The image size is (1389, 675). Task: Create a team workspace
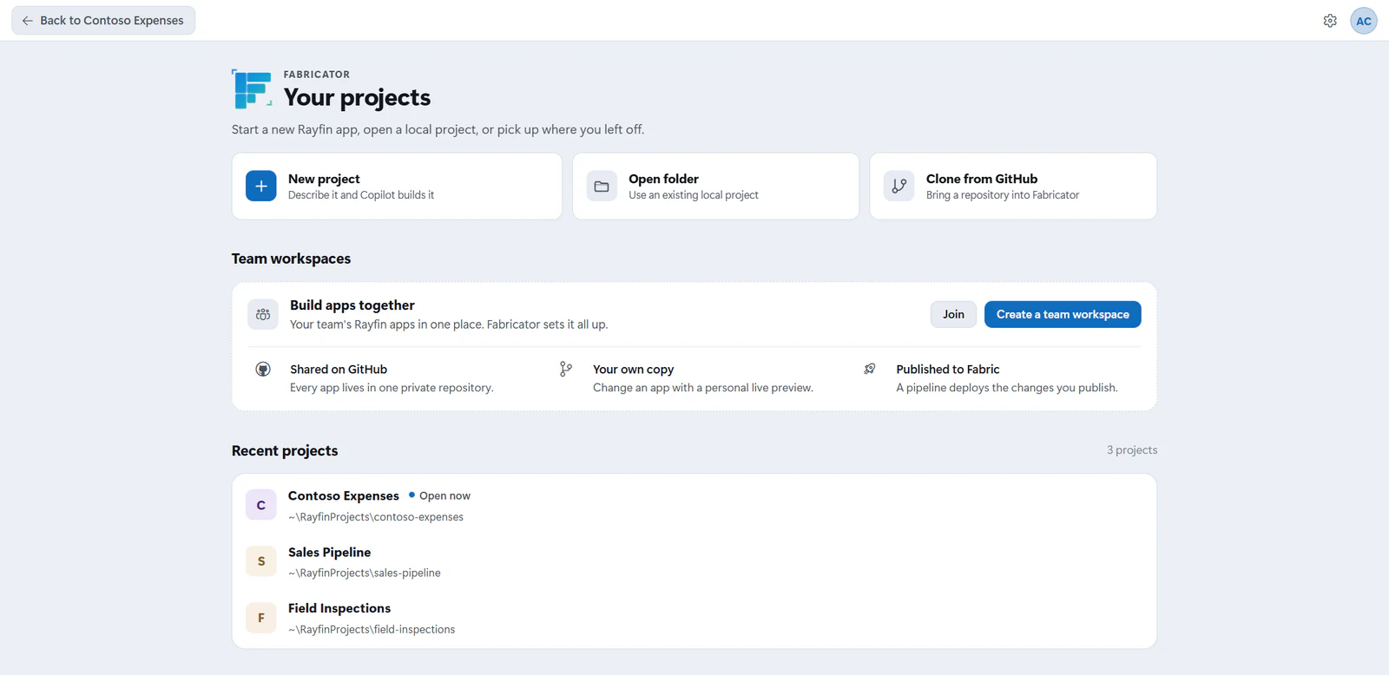pyautogui.click(x=1063, y=314)
